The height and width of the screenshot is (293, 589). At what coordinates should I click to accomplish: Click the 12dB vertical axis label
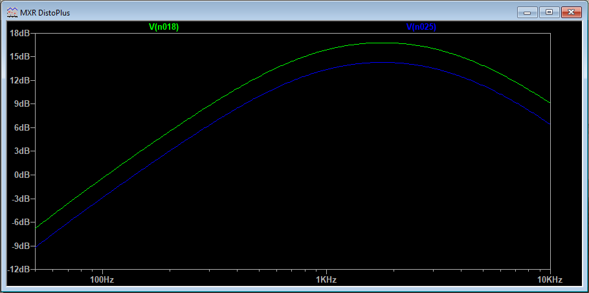pyautogui.click(x=19, y=80)
